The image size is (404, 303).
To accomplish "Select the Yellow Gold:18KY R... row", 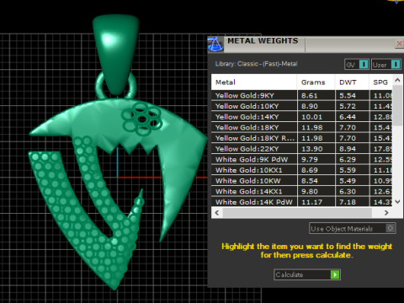I will 302,138.
